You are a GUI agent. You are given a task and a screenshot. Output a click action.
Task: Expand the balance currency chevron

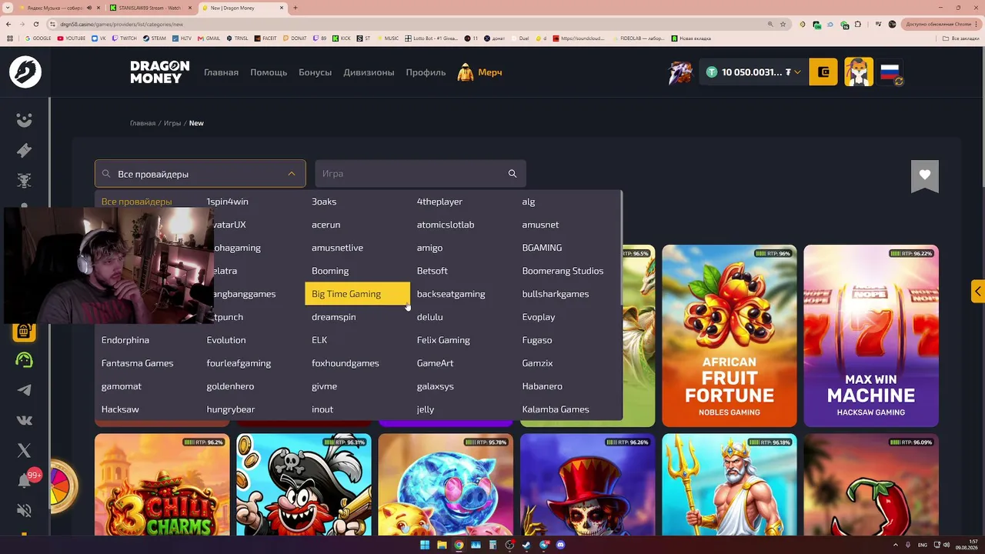point(797,72)
